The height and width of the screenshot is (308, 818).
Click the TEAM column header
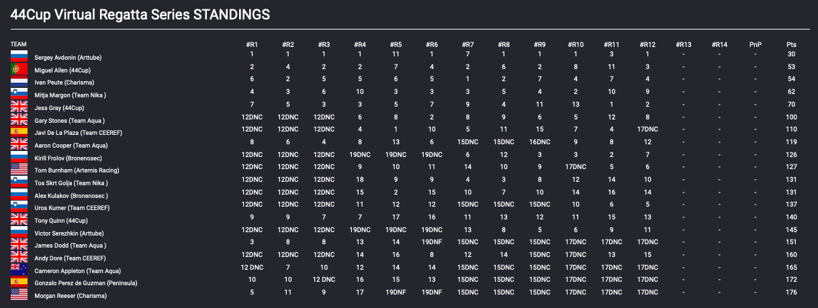pyautogui.click(x=18, y=44)
